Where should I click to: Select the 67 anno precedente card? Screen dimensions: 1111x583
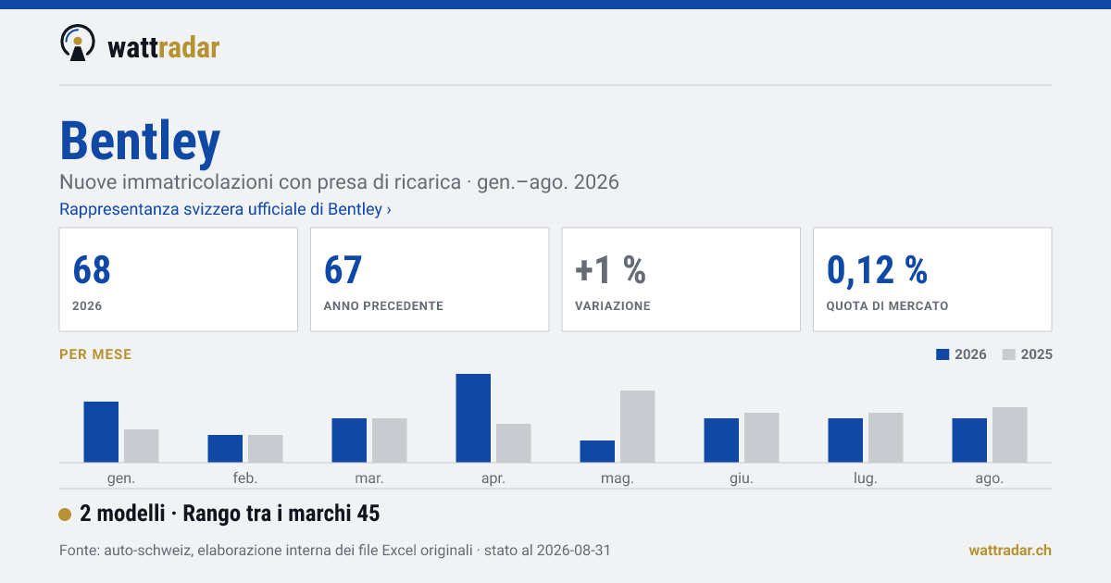click(x=430, y=279)
